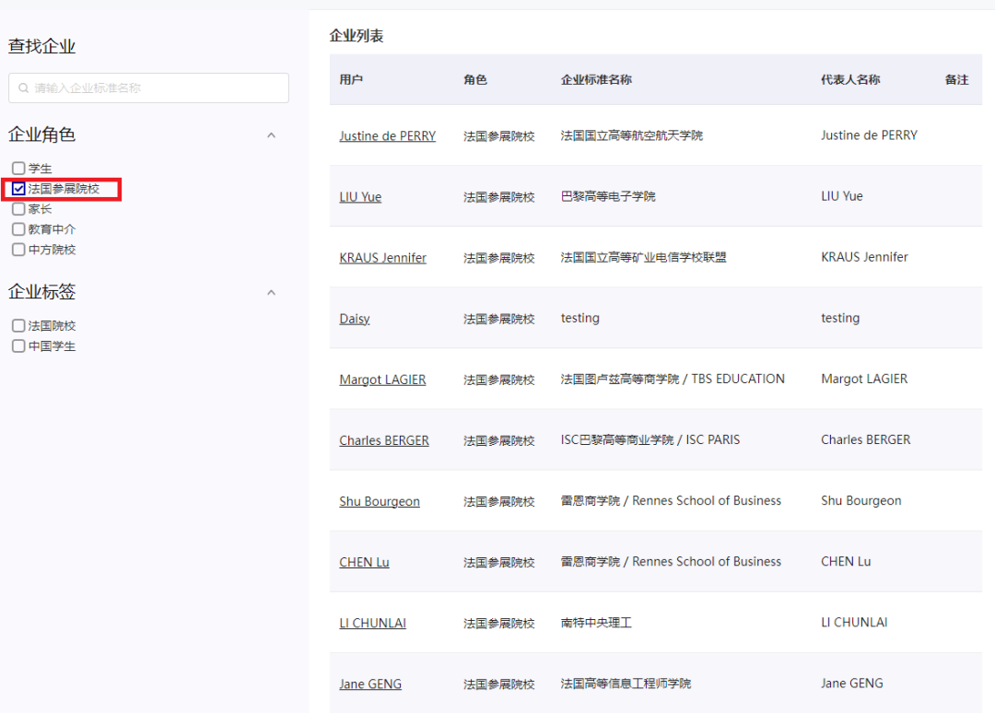The height and width of the screenshot is (713, 995).
Task: Select 法国图卢兹高等商学院 / TBS EDUCATION cell
Action: point(673,379)
